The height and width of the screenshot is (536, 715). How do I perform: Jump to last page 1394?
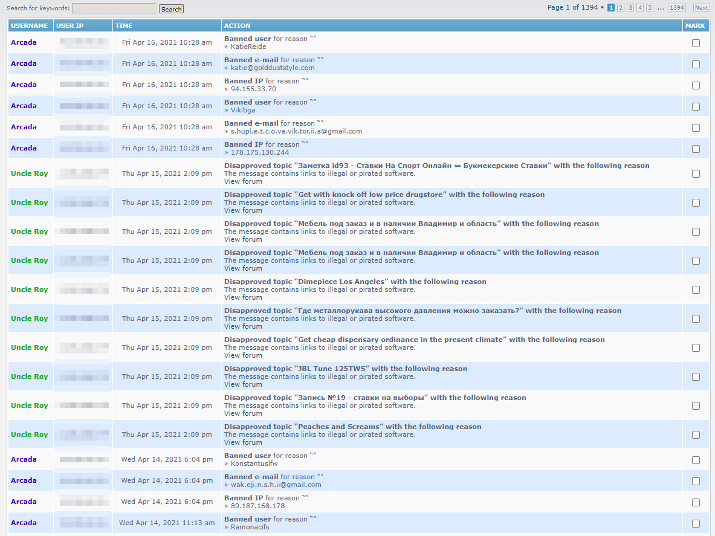(x=677, y=8)
